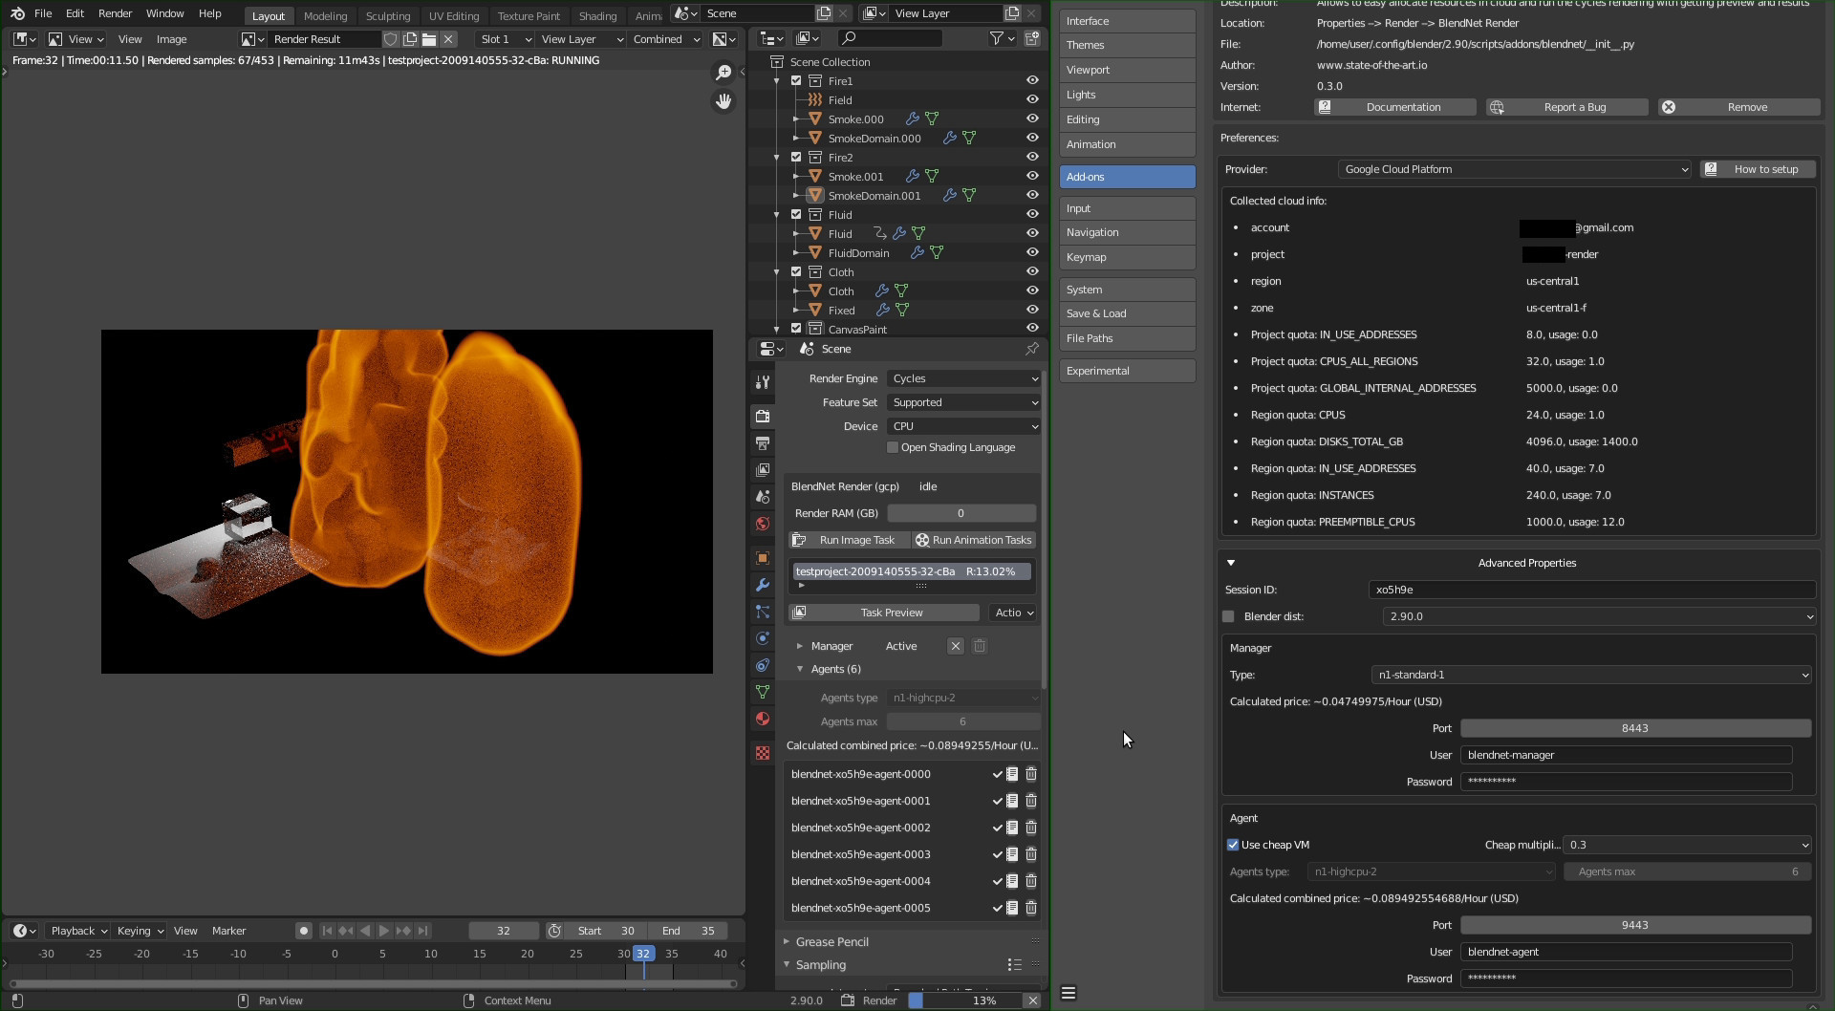The height and width of the screenshot is (1011, 1835).
Task: Click the manager Port 8443 field
Action: (1635, 728)
